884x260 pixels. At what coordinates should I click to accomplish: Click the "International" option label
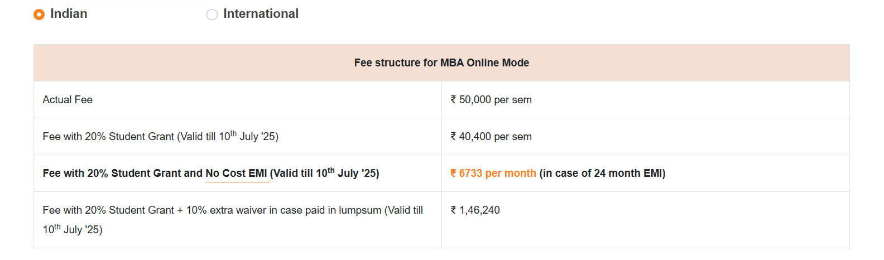(x=261, y=14)
